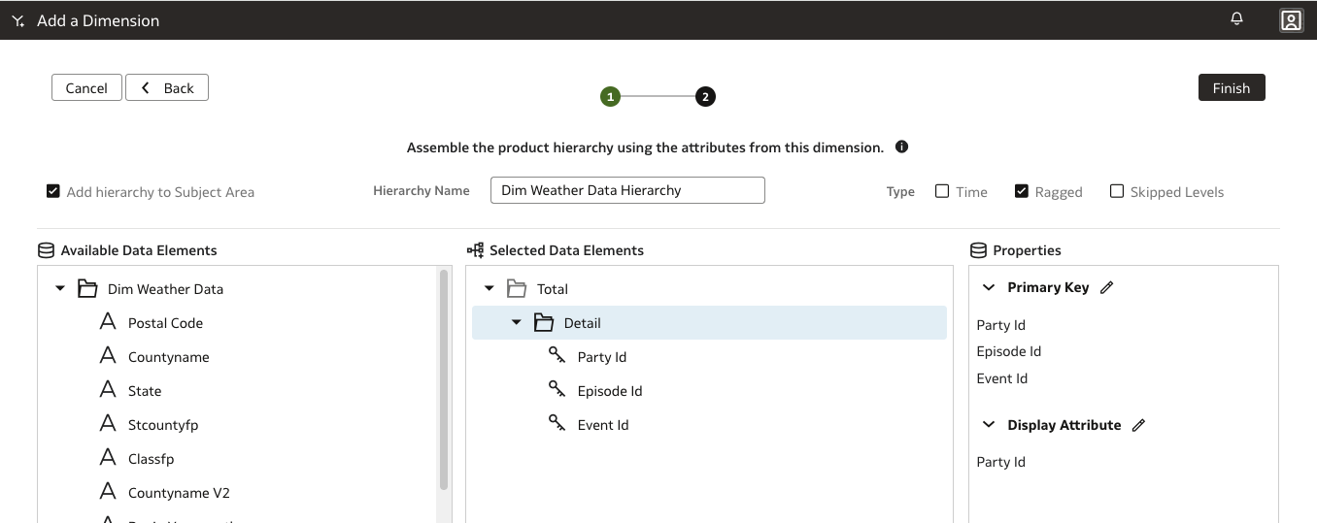
Task: Enable the Time type checkbox
Action: tap(942, 191)
